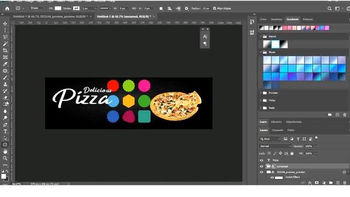
Task: Delete gradient using trash icon in Gradients panel
Action: pyautogui.click(x=345, y=114)
